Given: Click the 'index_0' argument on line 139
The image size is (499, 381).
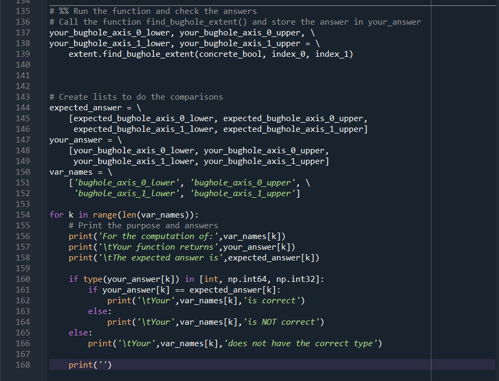Looking at the screenshot, I should [288, 54].
